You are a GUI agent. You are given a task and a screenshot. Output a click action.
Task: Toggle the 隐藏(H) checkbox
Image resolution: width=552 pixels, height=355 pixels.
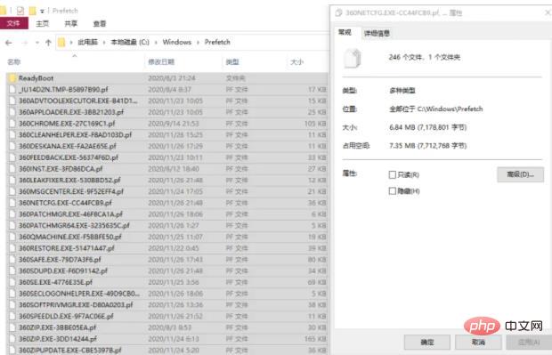coord(392,190)
